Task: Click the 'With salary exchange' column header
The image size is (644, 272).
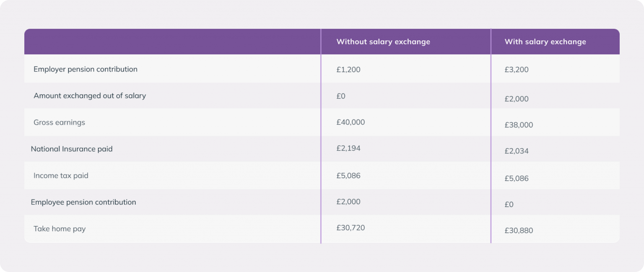Action: click(545, 41)
